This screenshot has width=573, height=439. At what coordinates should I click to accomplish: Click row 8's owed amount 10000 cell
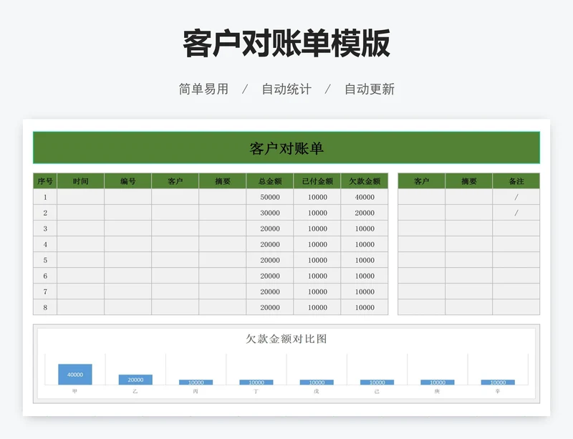365,307
